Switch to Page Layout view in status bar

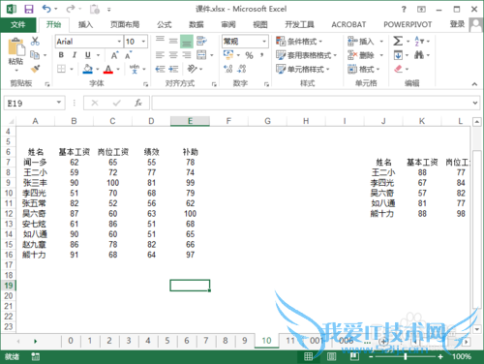pos(332,356)
